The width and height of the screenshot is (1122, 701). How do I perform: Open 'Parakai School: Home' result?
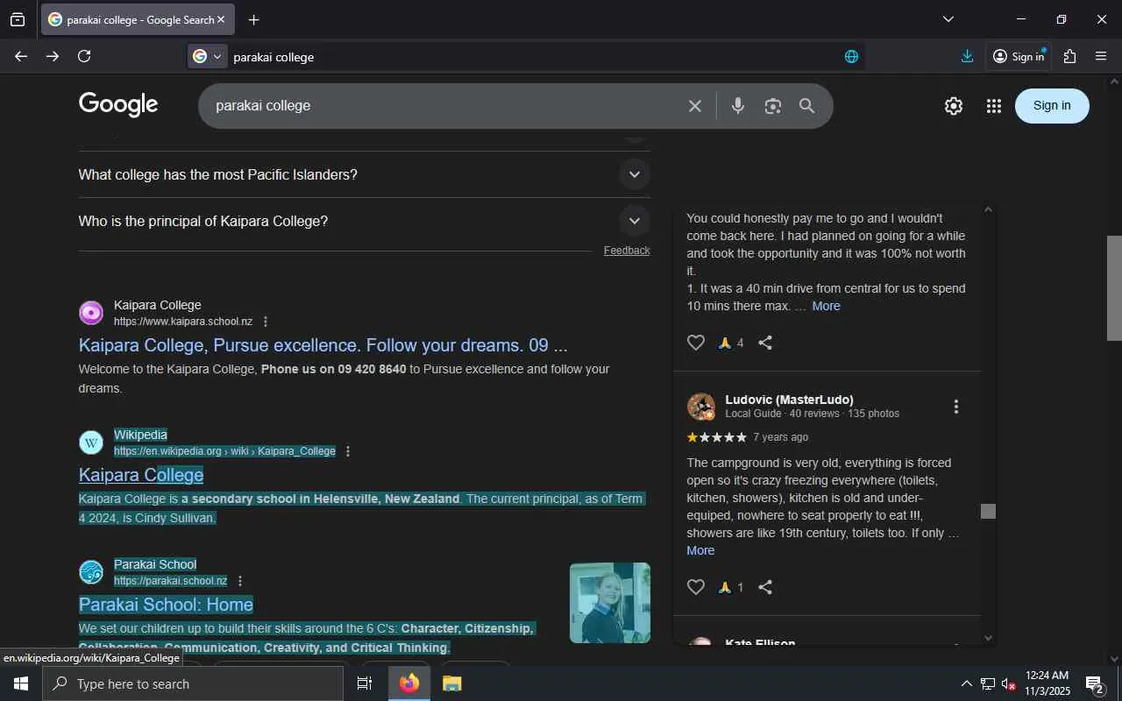(x=166, y=605)
